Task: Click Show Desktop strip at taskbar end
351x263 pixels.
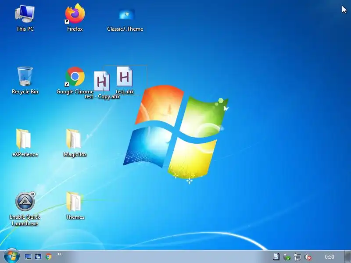Action: [x=347, y=256]
